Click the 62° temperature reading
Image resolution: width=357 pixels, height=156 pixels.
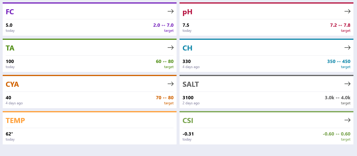(x=9, y=134)
